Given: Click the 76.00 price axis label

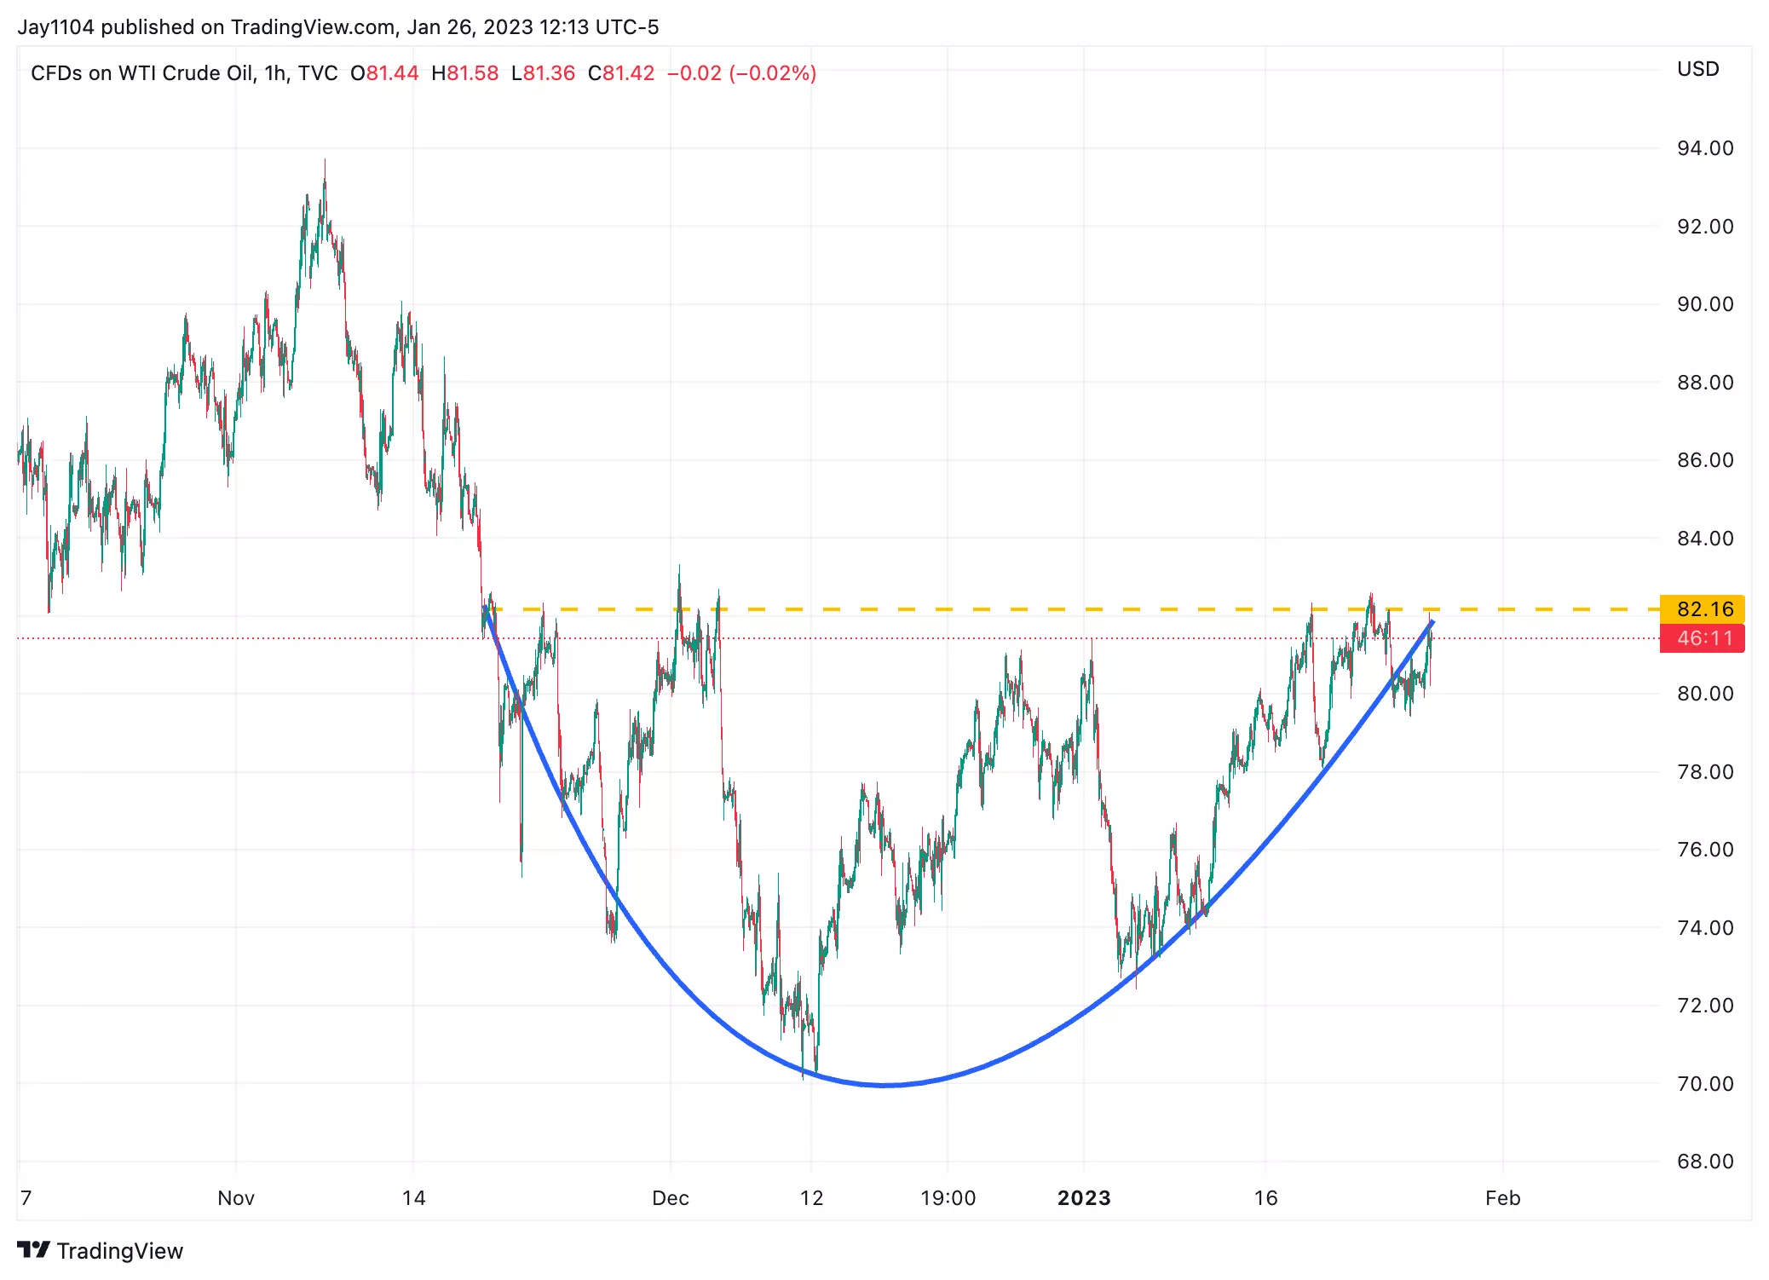Looking at the screenshot, I should pyautogui.click(x=1705, y=850).
